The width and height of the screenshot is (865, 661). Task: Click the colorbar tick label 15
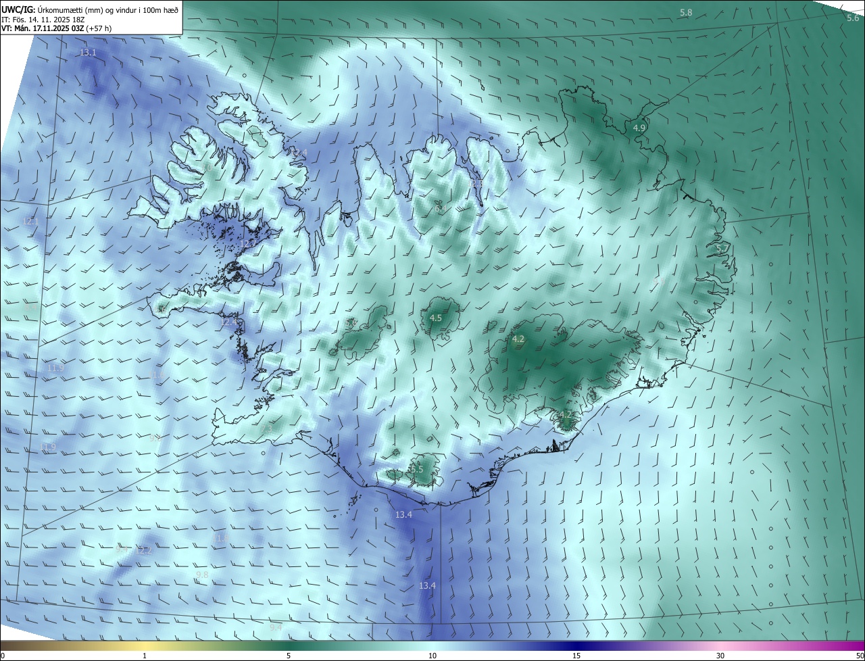[576, 656]
